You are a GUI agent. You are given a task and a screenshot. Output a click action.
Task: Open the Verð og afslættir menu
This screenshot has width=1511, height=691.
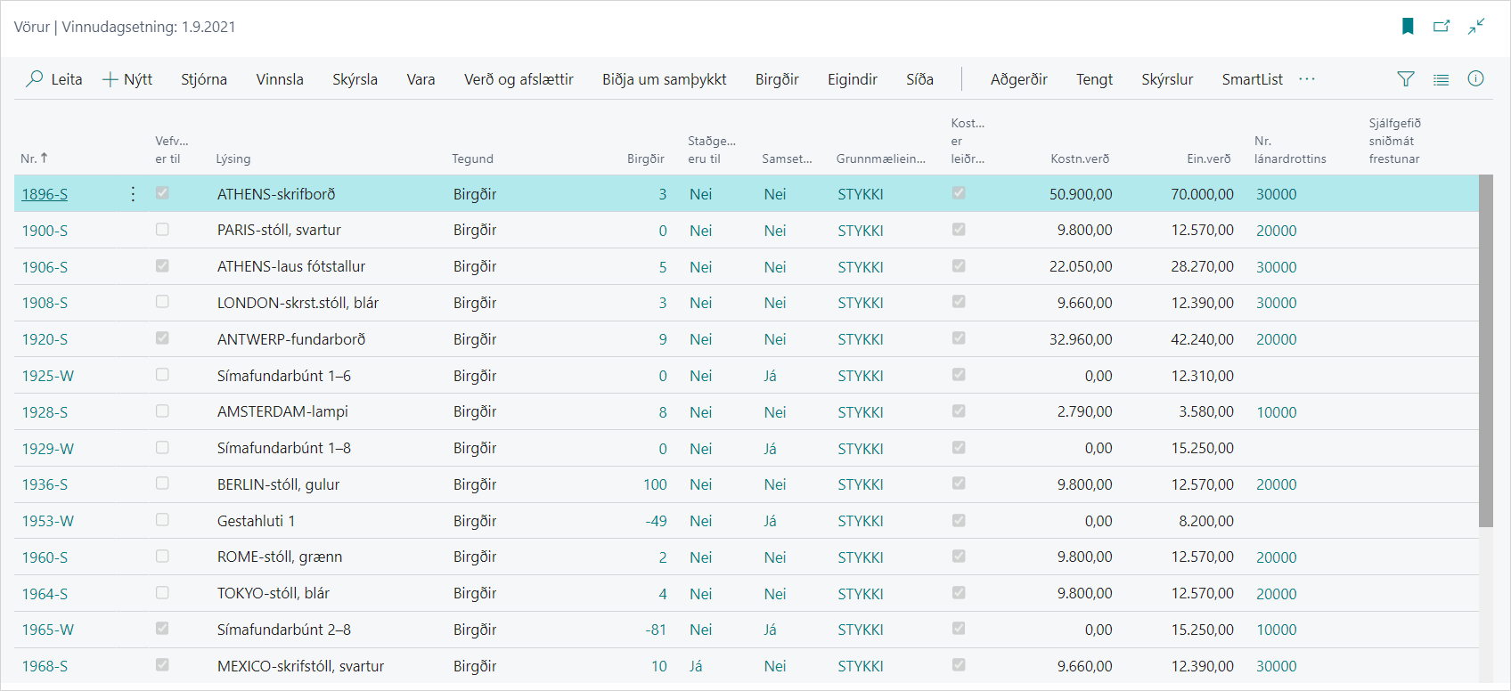[519, 79]
